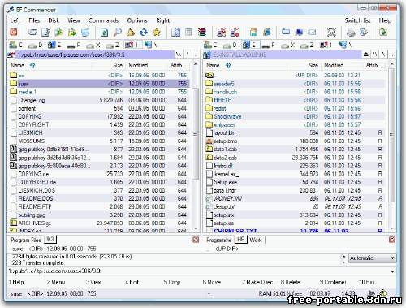Open file search via magnifier icon
Image resolution: width=406 pixels, height=308 pixels.
point(117,33)
